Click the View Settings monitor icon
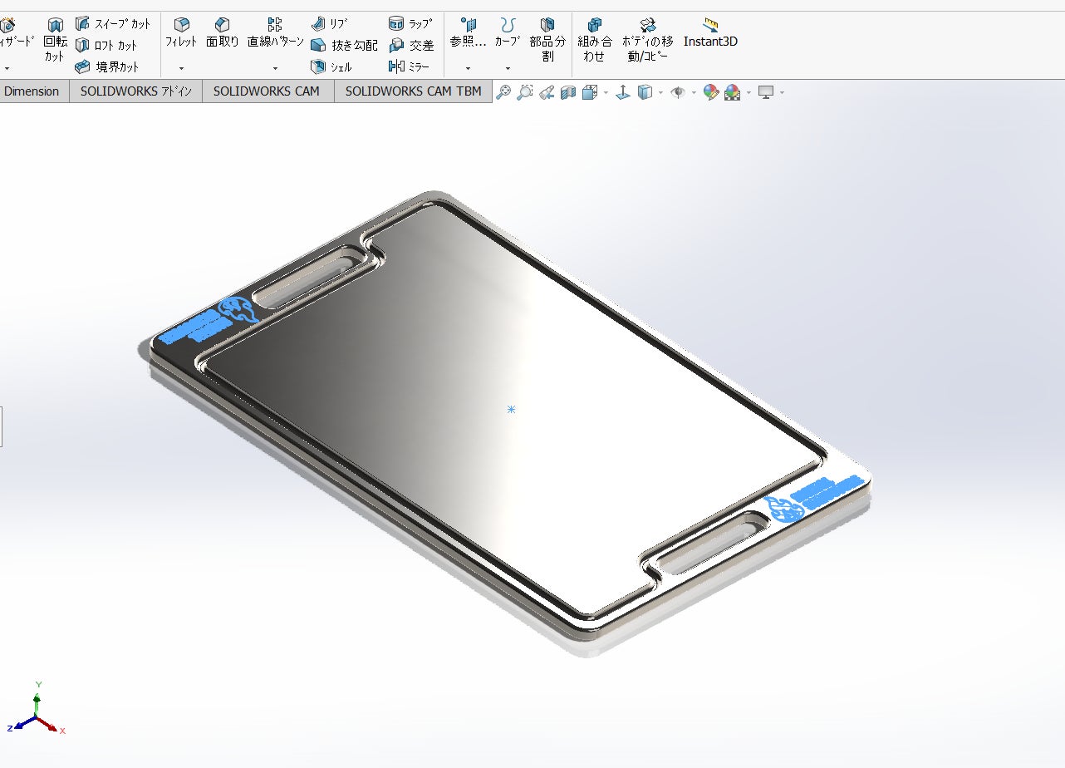The image size is (1065, 768). click(766, 92)
